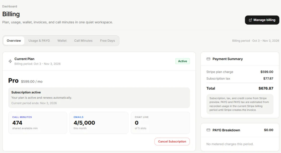Click 'No metered charges this period.' text
This screenshot has height=153, width=281.
pos(230,144)
